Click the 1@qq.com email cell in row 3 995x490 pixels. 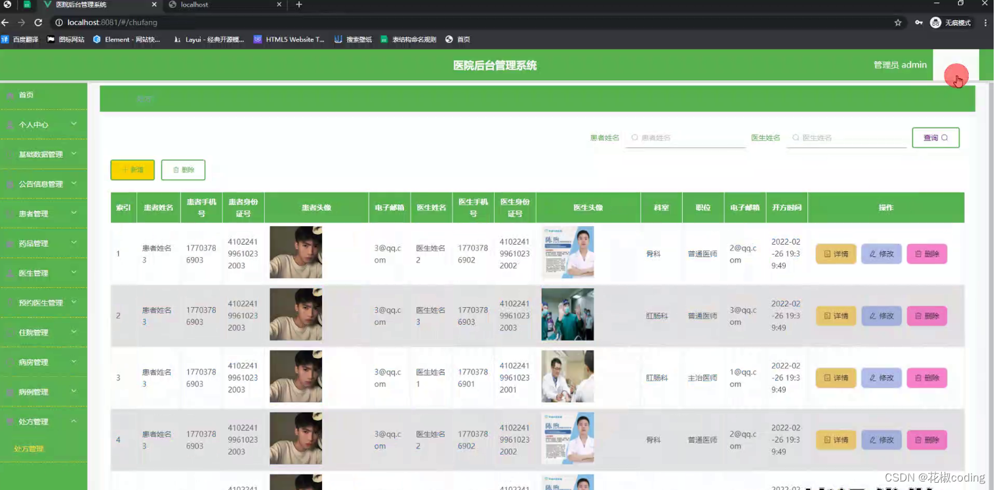(x=744, y=378)
